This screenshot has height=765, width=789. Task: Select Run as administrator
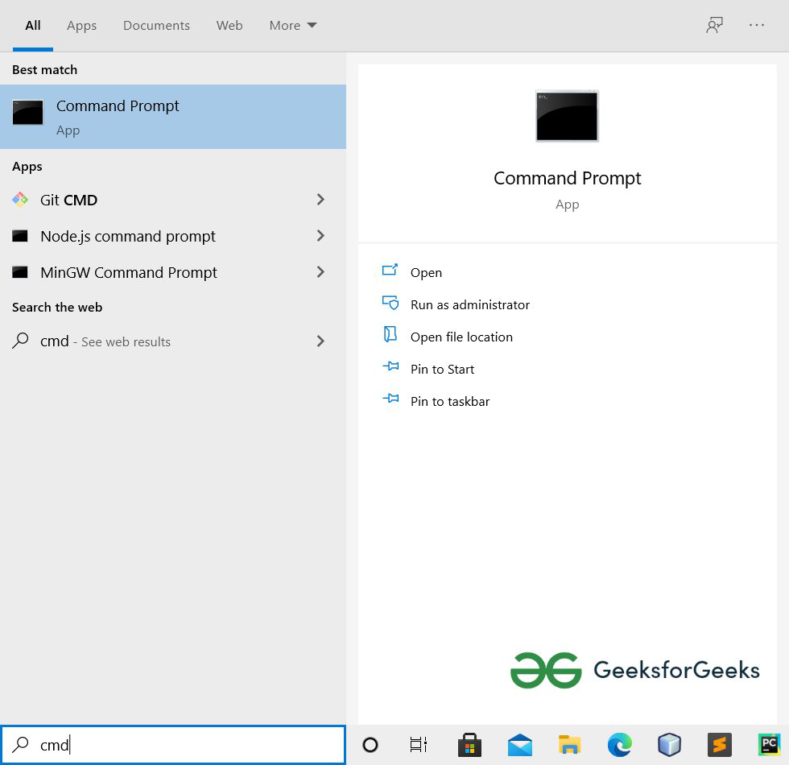point(469,304)
